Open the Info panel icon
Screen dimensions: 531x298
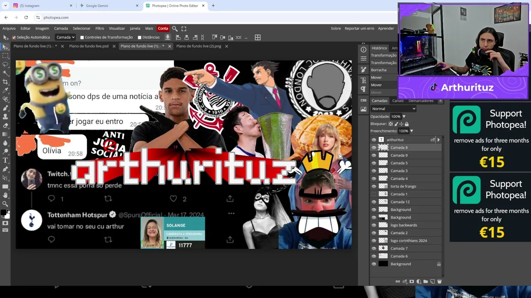click(x=363, y=50)
